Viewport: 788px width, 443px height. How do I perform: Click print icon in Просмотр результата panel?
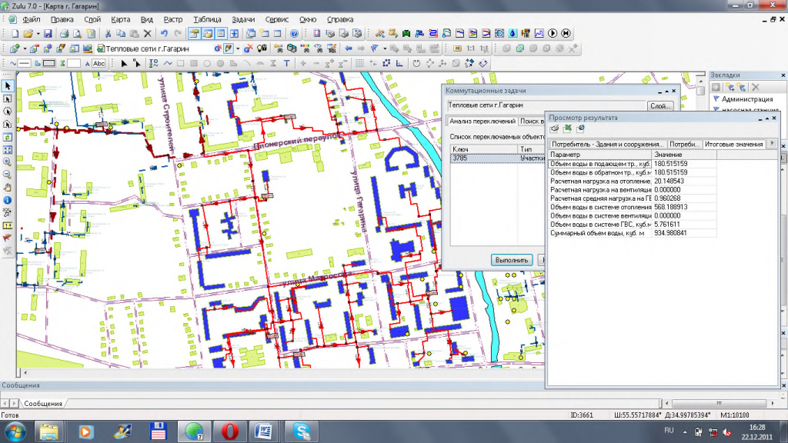point(554,128)
